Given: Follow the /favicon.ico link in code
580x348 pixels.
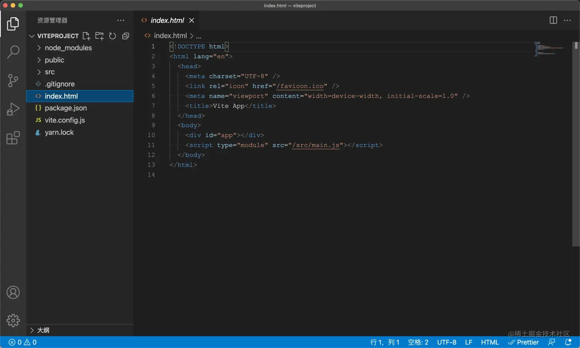Looking at the screenshot, I should (x=300, y=86).
